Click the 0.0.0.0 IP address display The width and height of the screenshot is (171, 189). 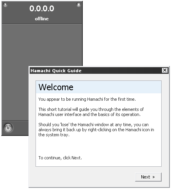pos(42,9)
